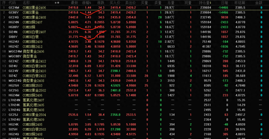
Task: Select the HG24U code cell
Action: coord(14,42)
